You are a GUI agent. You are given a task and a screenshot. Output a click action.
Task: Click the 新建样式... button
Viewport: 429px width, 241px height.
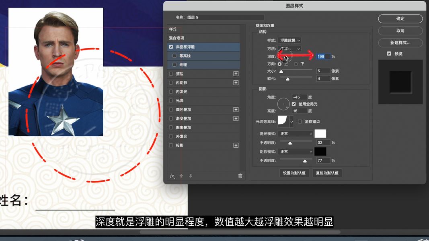click(400, 43)
